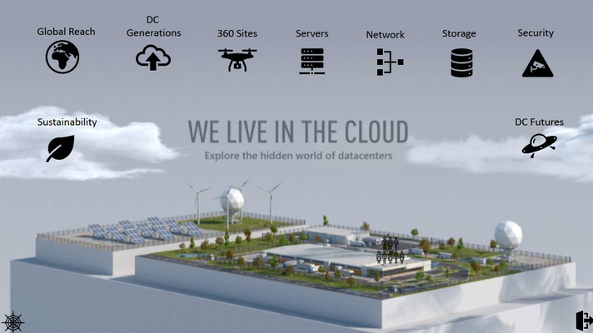Click the DC Futures label
The image size is (593, 333).
coord(540,122)
